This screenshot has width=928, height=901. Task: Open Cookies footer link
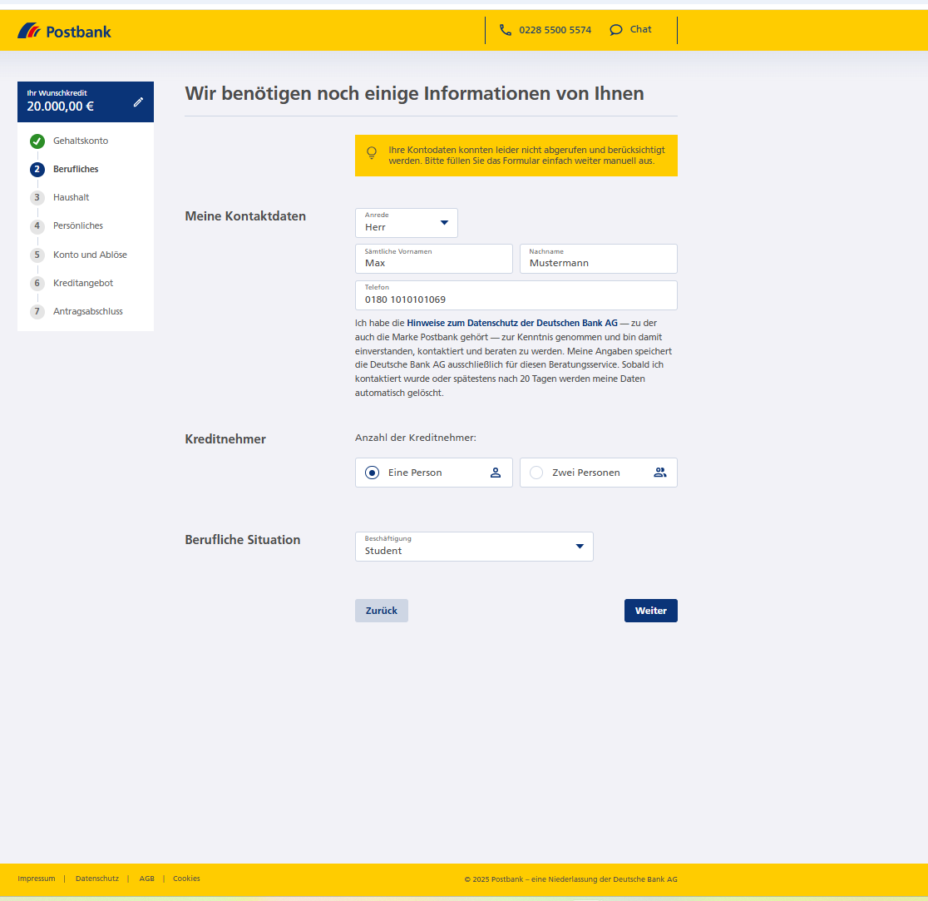coord(186,879)
